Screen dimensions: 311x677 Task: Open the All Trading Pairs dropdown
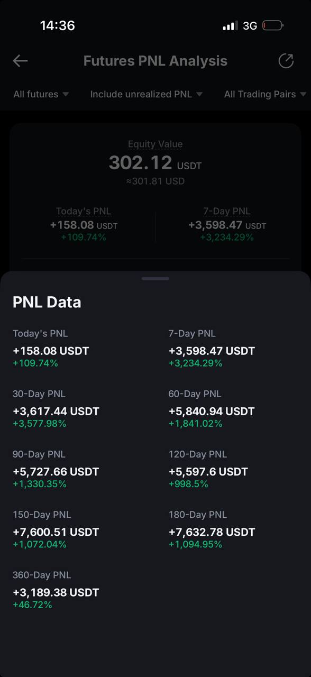pos(266,94)
